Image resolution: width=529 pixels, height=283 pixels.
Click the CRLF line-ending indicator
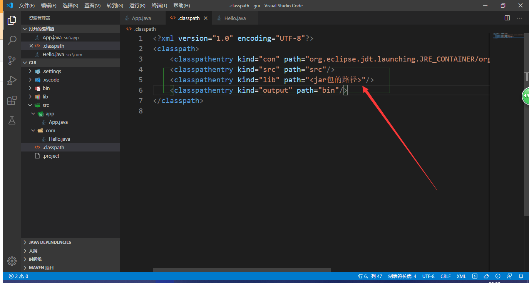click(x=445, y=276)
